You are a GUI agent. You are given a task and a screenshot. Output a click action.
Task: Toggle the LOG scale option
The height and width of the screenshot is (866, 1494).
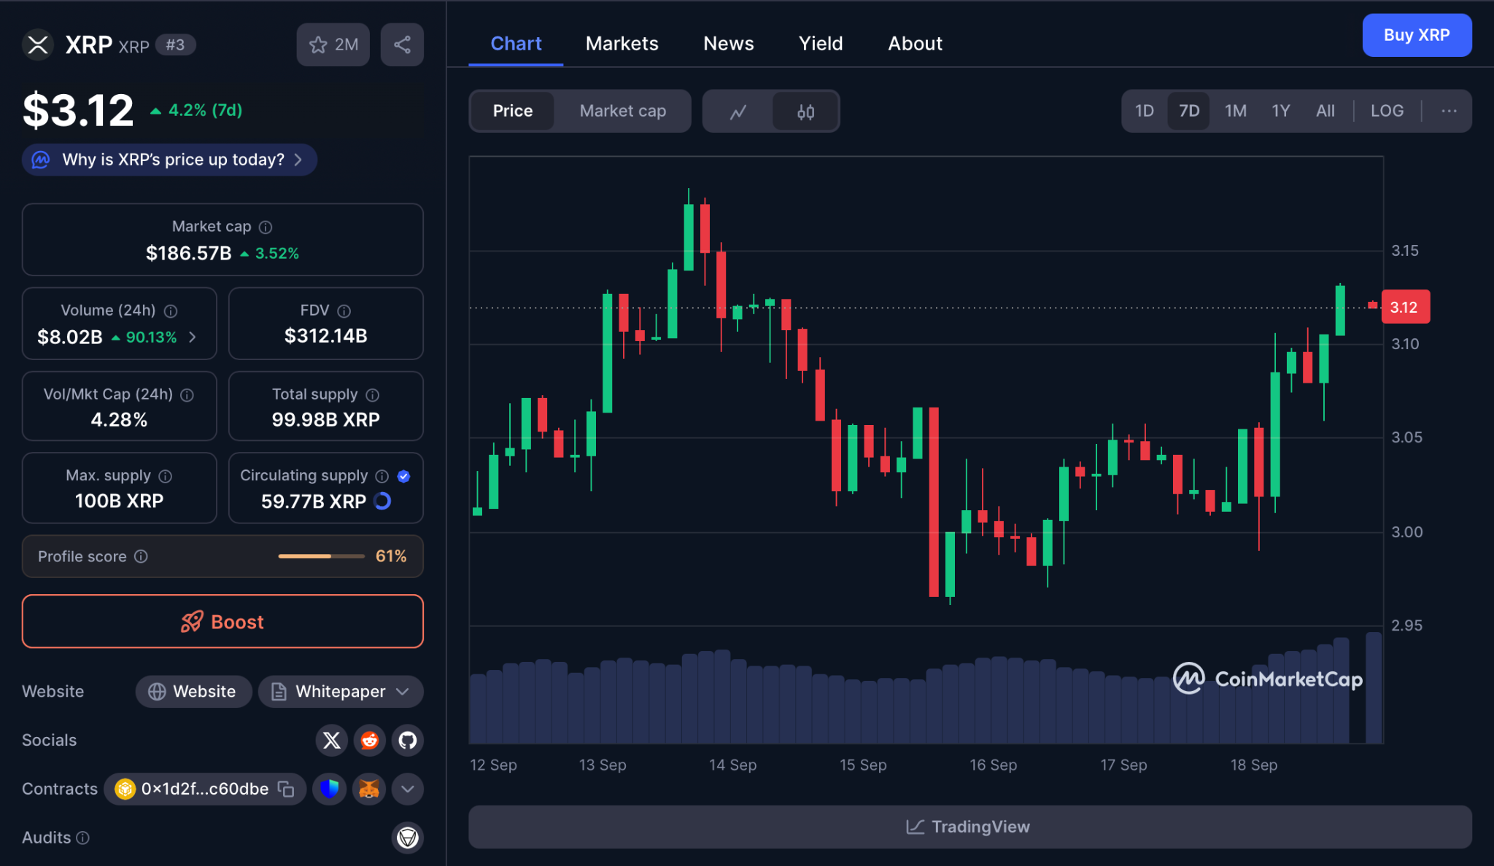point(1386,111)
